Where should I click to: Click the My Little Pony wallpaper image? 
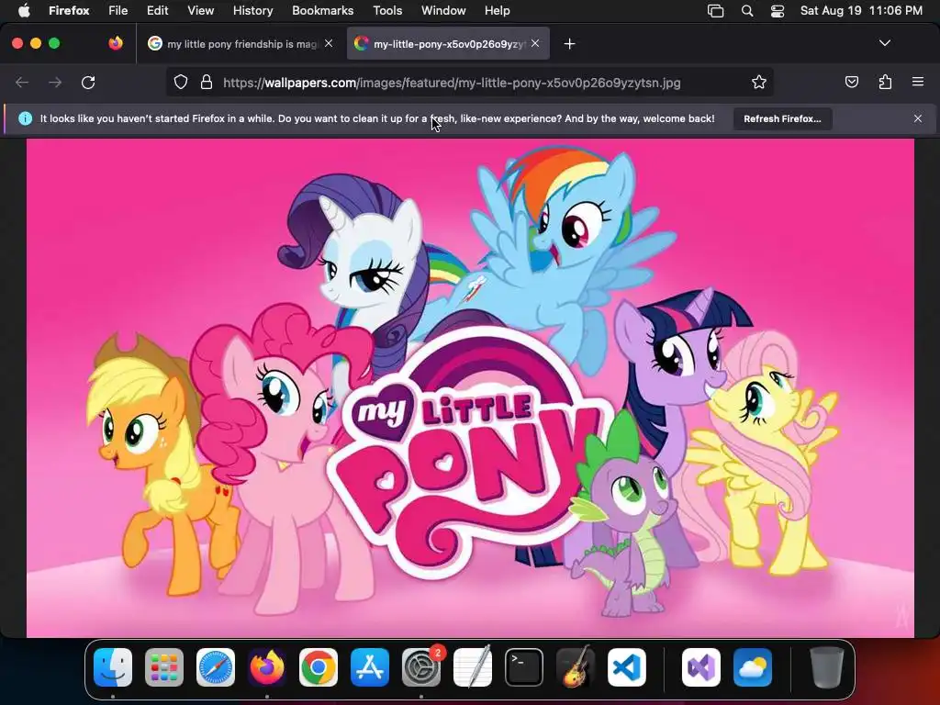tap(470, 388)
